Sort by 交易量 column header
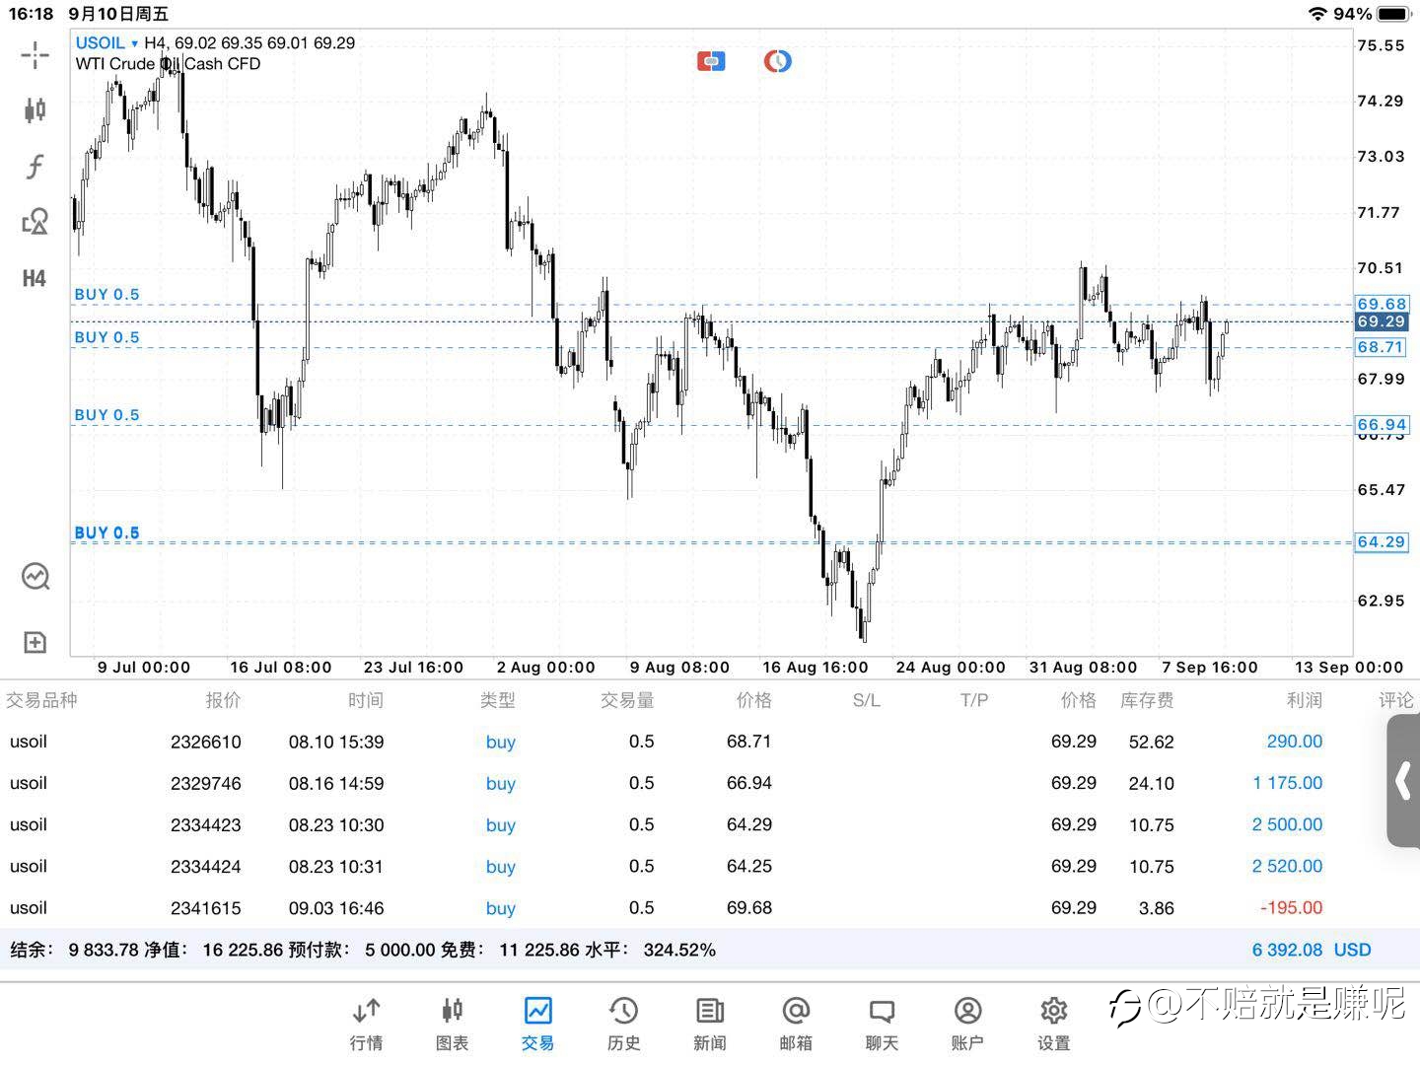This screenshot has width=1420, height=1065. point(627,700)
